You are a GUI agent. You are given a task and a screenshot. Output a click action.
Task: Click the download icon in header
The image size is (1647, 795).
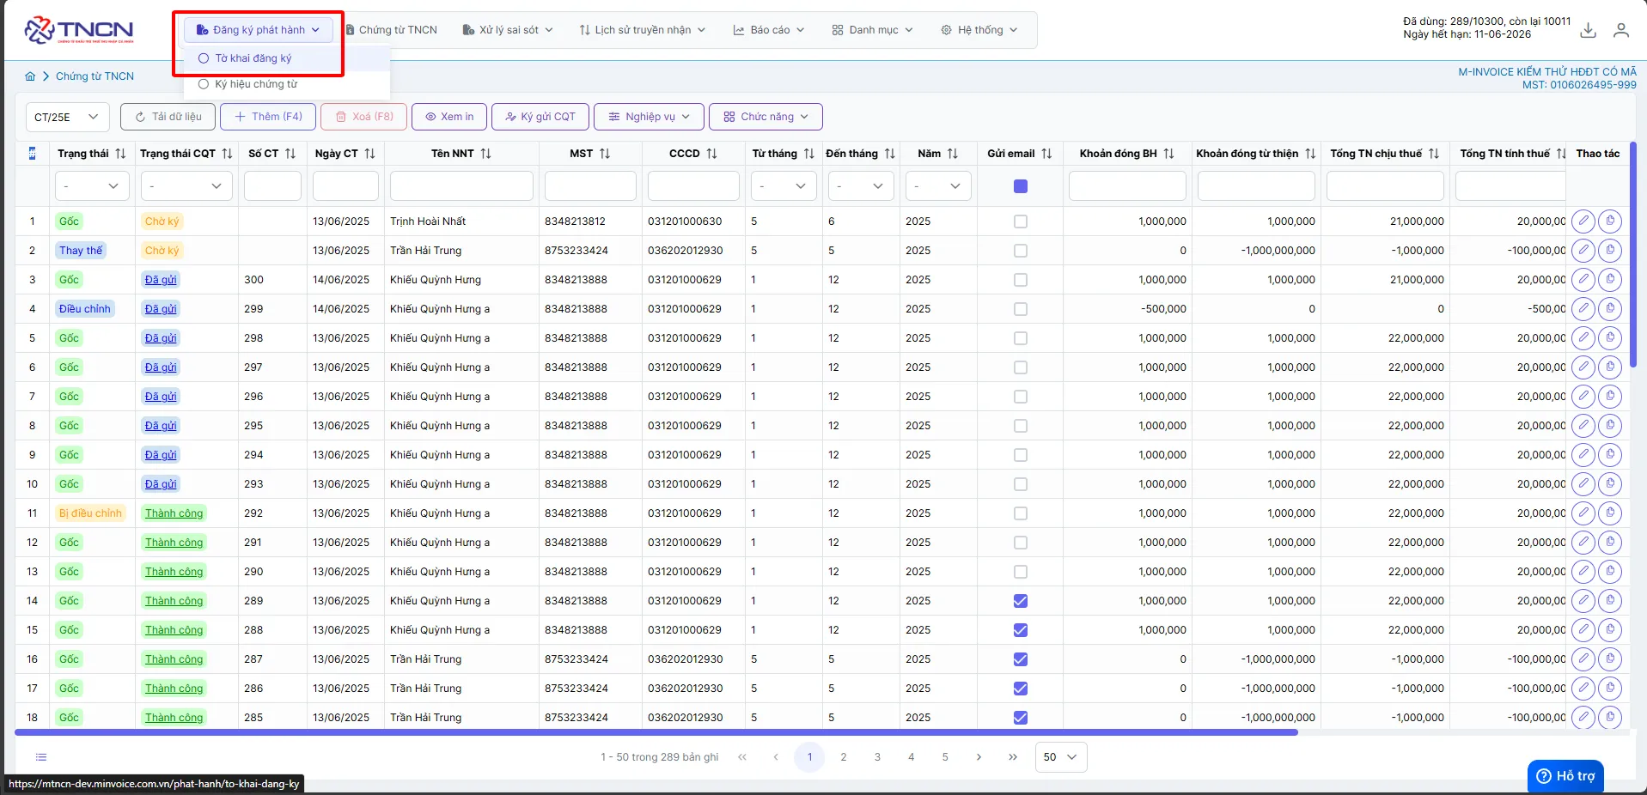tap(1589, 30)
